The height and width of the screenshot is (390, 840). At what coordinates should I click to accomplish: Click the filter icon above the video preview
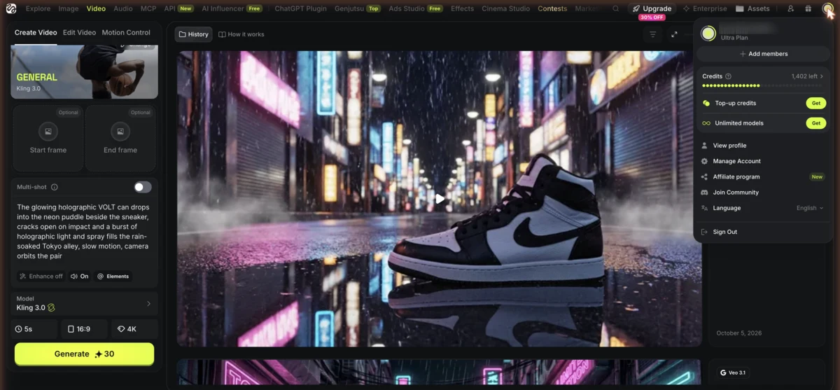(x=652, y=34)
